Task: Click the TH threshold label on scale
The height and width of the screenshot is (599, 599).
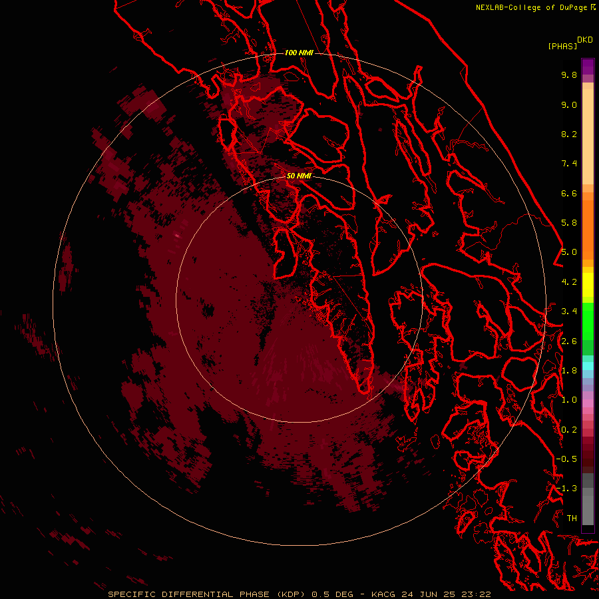Action: click(x=572, y=518)
